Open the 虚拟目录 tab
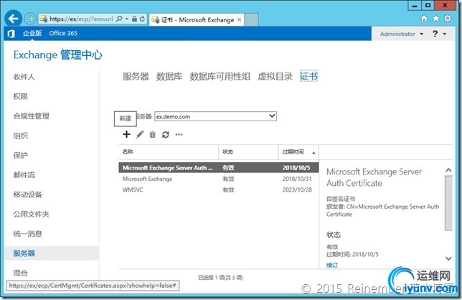 [275, 77]
